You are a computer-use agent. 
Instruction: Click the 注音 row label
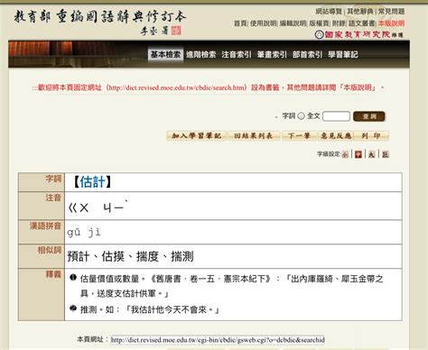[x=53, y=198]
